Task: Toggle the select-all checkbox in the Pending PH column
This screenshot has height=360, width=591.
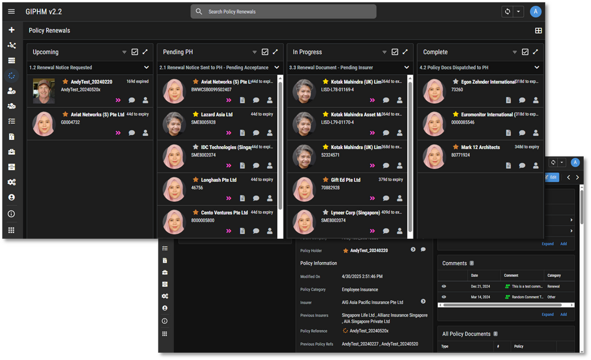Action: coord(265,52)
